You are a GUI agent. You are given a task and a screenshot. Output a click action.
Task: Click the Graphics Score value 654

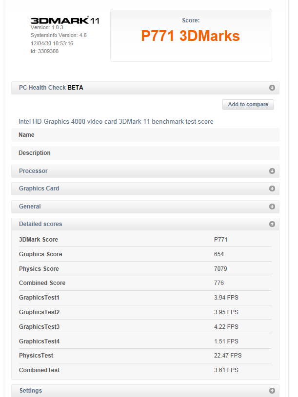(219, 254)
